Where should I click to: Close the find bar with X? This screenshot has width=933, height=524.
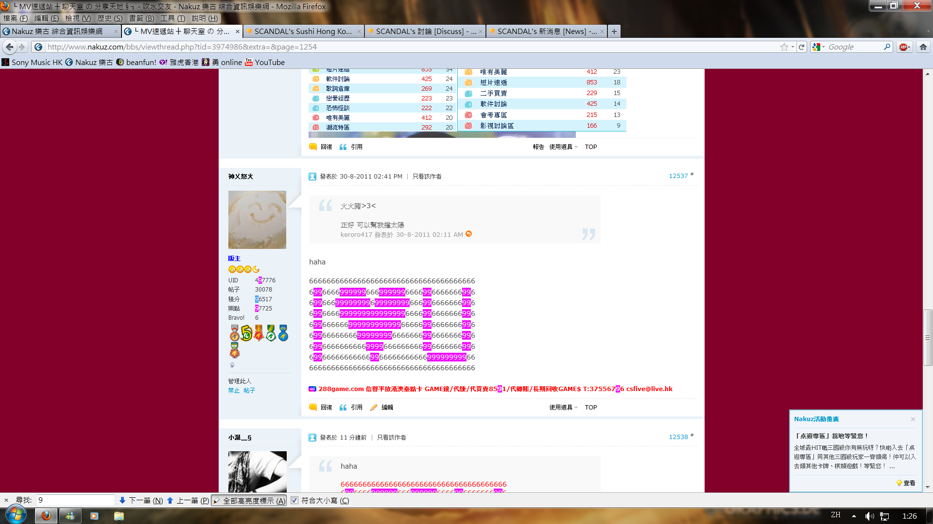point(6,500)
